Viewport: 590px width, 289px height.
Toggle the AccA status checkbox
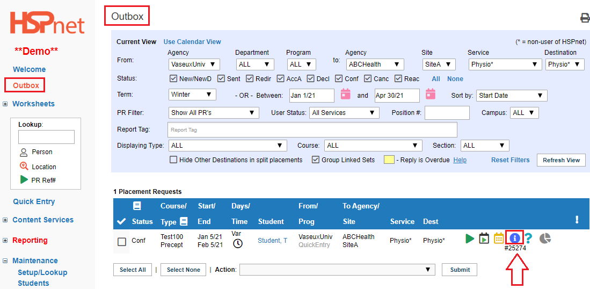click(x=280, y=78)
